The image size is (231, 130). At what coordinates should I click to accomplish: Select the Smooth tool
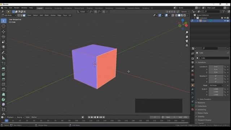tap(4, 104)
